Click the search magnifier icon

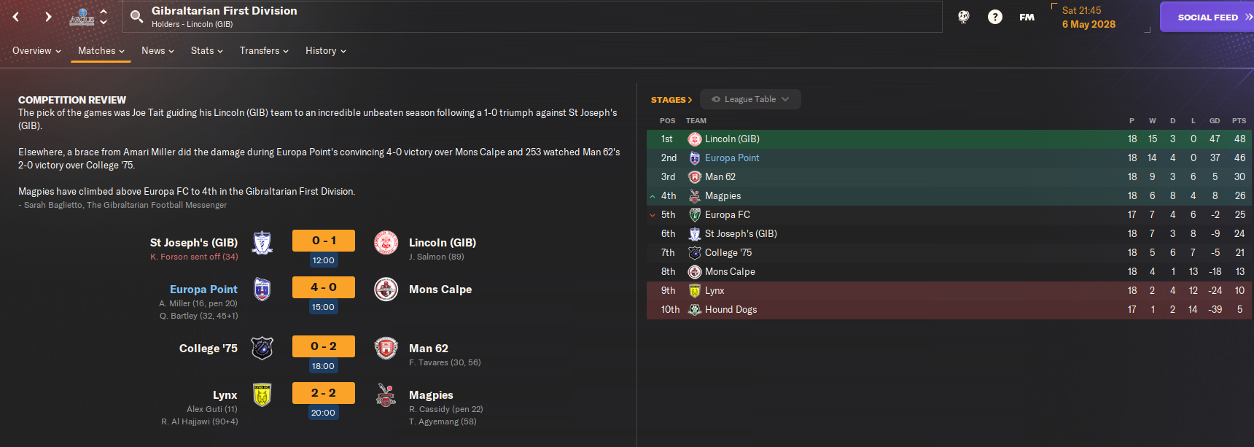[x=136, y=17]
